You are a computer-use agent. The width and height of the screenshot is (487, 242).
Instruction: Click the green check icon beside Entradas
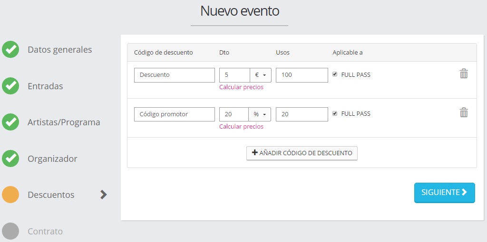click(10, 86)
